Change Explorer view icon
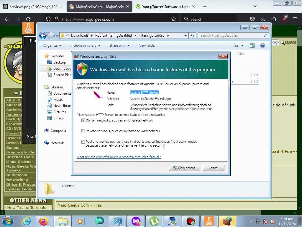Viewport: 302px width, 227px height. (x=236, y=46)
